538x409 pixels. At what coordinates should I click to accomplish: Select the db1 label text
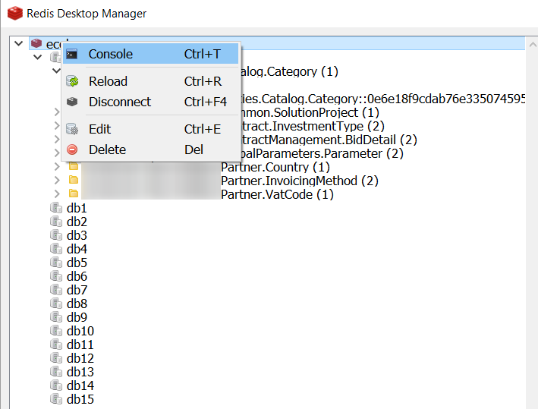click(x=77, y=208)
